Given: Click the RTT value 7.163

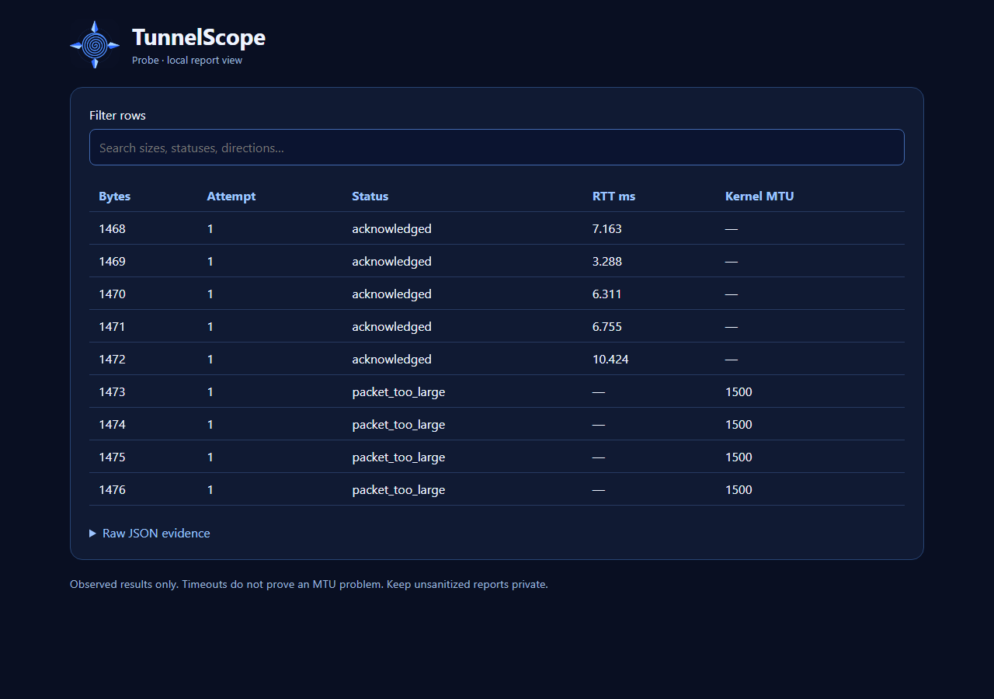Looking at the screenshot, I should click(x=607, y=229).
